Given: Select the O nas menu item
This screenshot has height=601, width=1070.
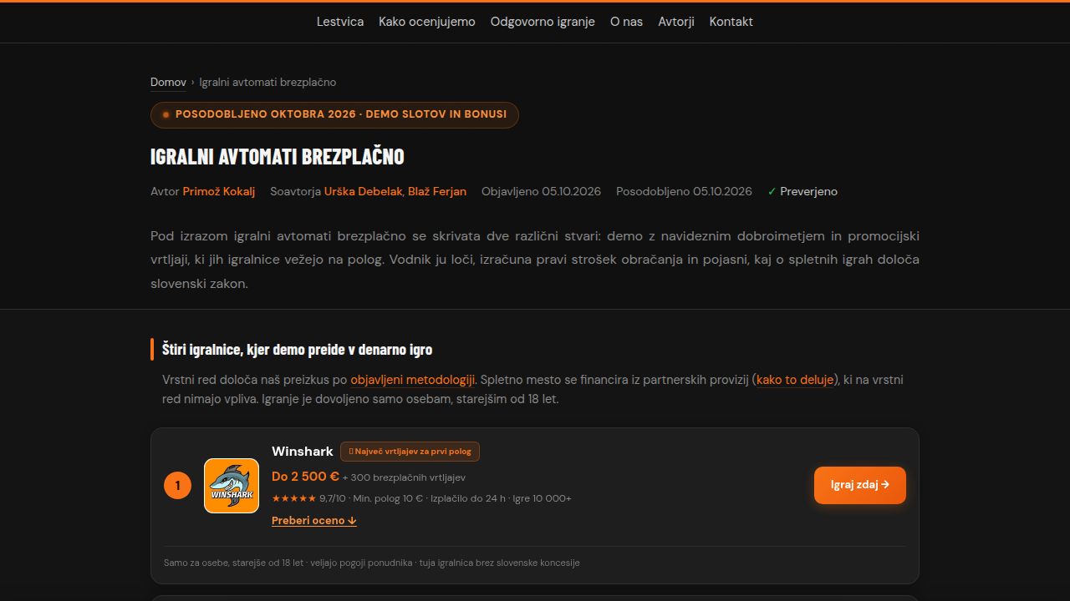Looking at the screenshot, I should coord(626,22).
